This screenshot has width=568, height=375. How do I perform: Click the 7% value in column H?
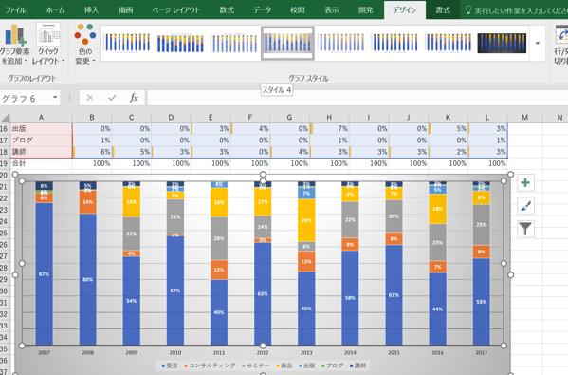[329, 129]
